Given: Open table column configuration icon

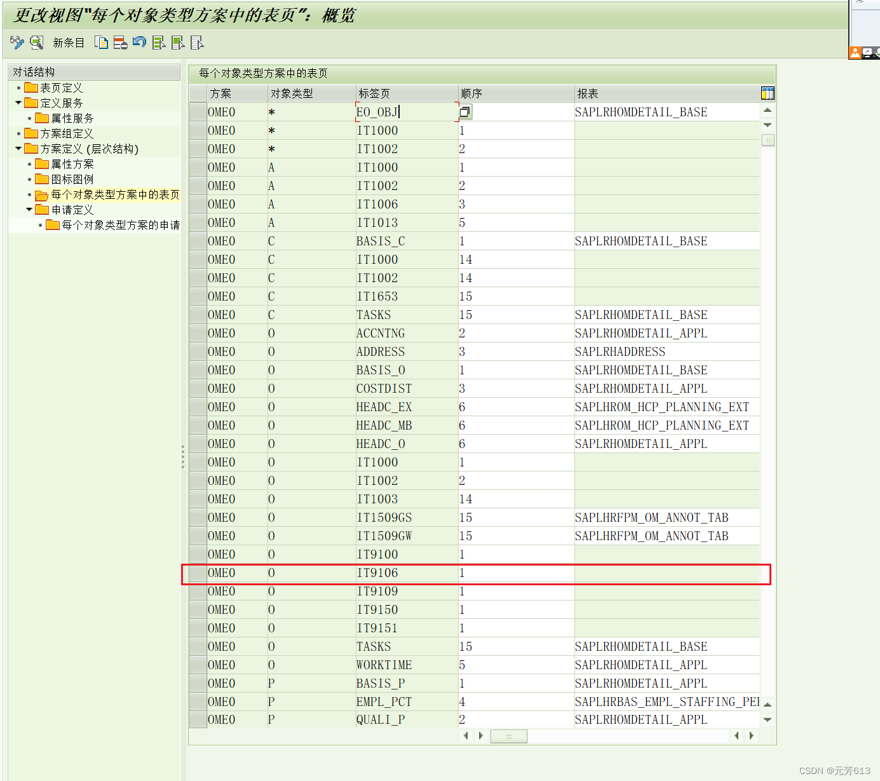Looking at the screenshot, I should (768, 93).
